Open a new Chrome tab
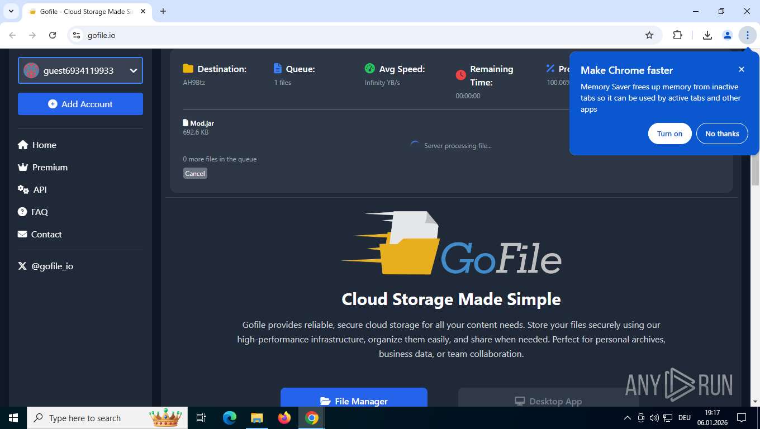 pos(163,11)
